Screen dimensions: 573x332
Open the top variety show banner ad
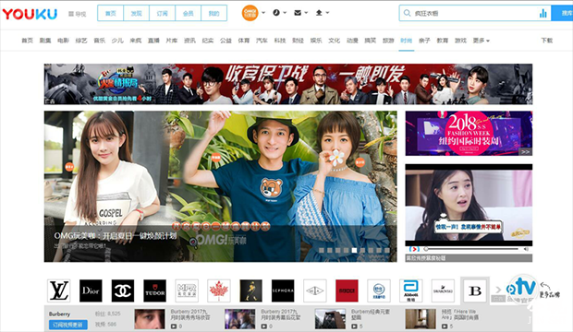(x=288, y=84)
